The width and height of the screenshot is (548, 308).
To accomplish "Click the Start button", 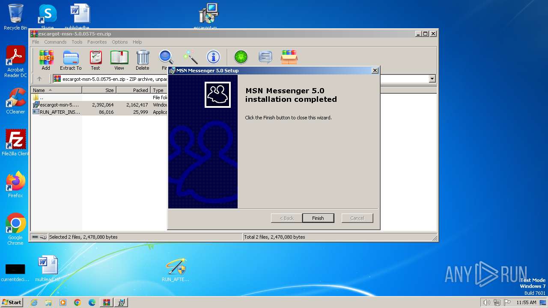I will click(12, 302).
